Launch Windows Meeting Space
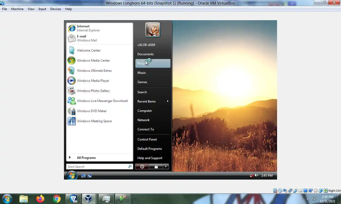This screenshot has width=341, height=204. pyautogui.click(x=99, y=121)
